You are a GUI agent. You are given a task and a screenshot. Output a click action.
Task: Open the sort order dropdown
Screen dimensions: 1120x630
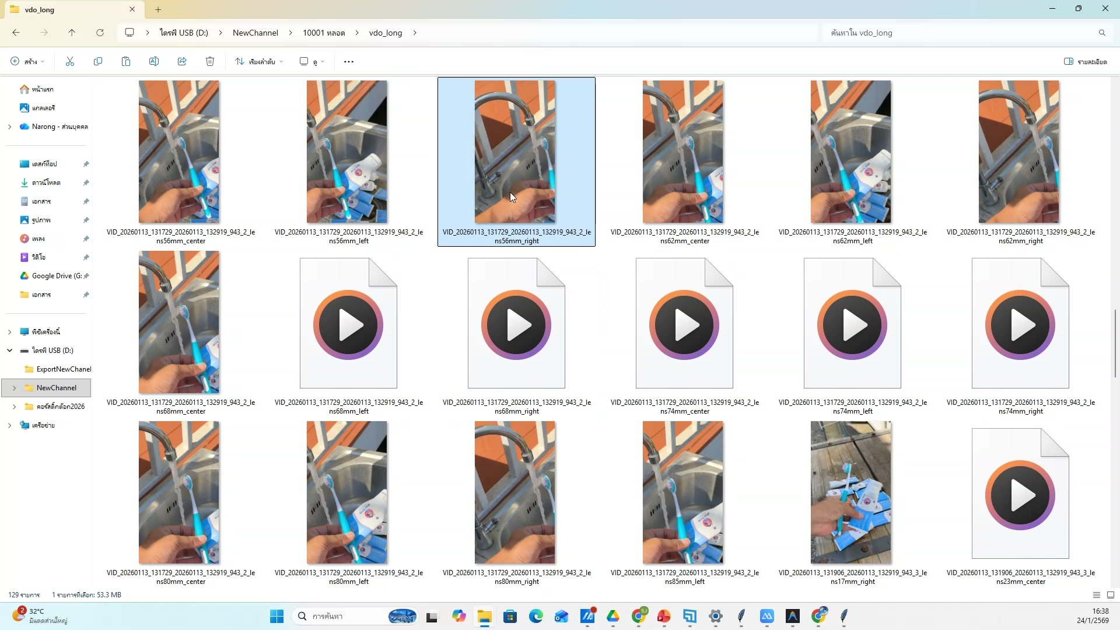(x=259, y=61)
